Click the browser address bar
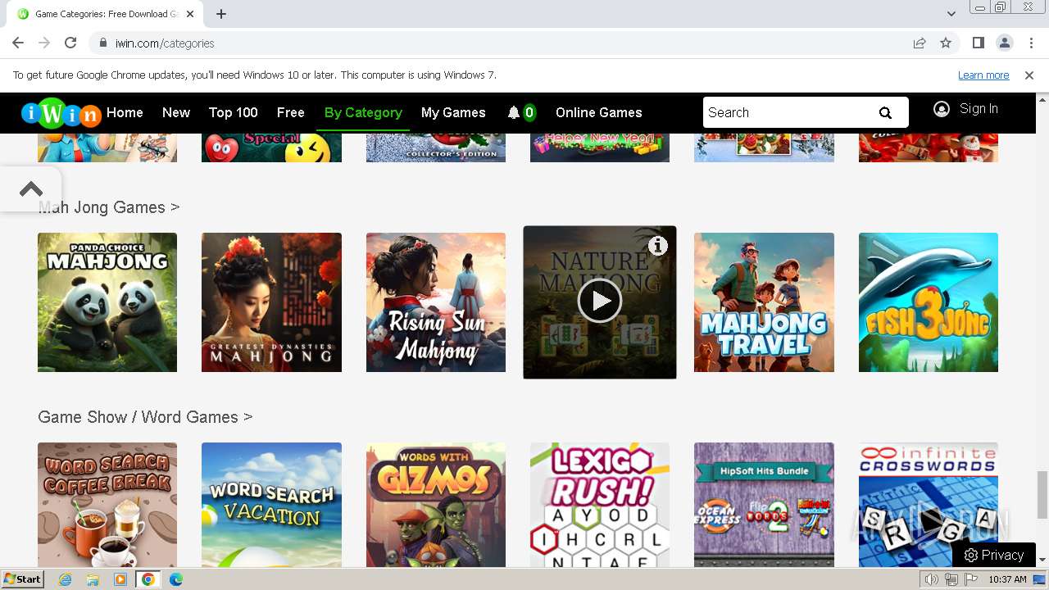1049x590 pixels. 500,43
